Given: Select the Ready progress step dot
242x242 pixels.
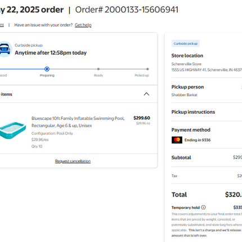Looking at the screenshot, I should [98, 69].
